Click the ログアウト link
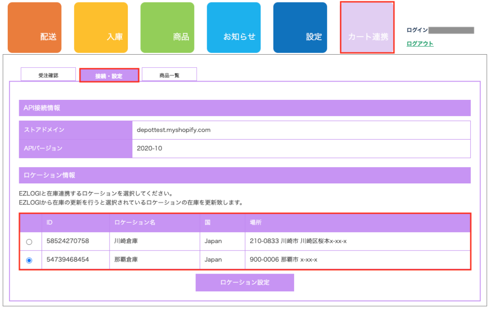Screen dimensions: 492x314 click(419, 44)
